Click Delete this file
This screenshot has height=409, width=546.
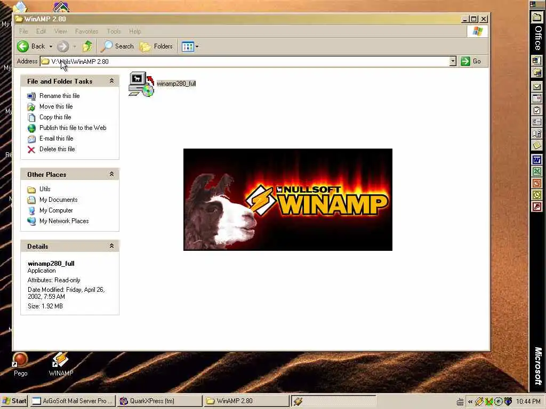point(57,149)
